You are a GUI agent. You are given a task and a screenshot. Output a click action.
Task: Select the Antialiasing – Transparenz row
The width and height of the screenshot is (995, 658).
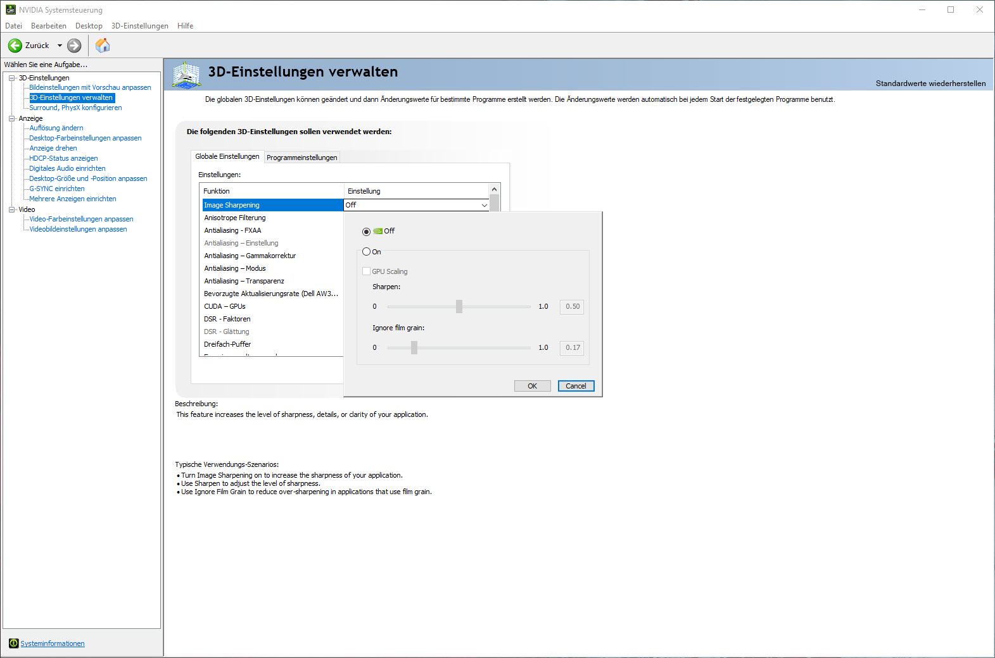tap(272, 281)
